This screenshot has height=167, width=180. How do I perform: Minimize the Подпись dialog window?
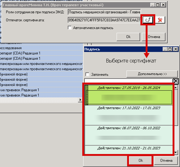pos(165,49)
